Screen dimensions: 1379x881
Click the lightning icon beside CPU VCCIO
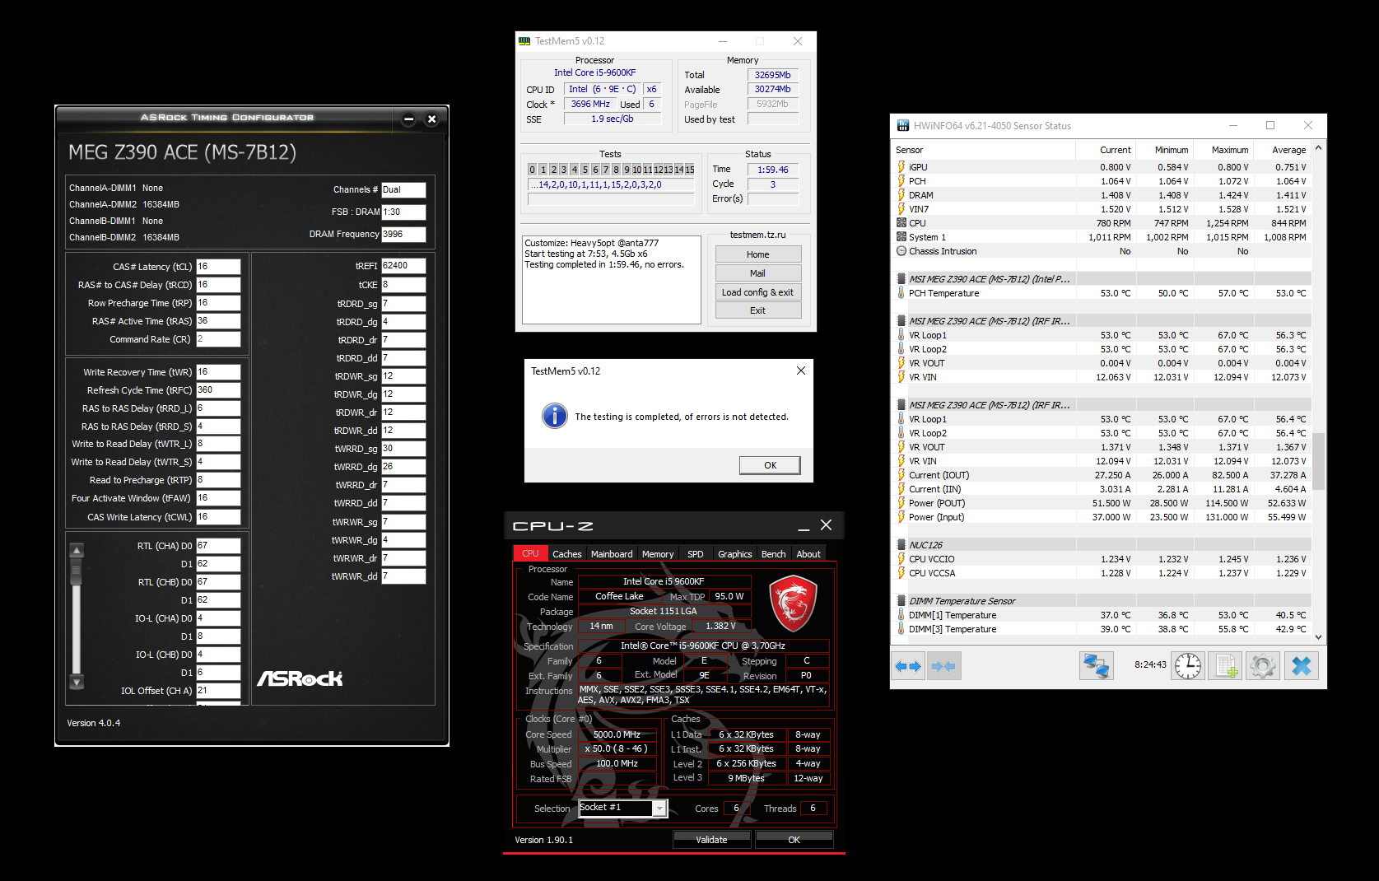tap(901, 559)
